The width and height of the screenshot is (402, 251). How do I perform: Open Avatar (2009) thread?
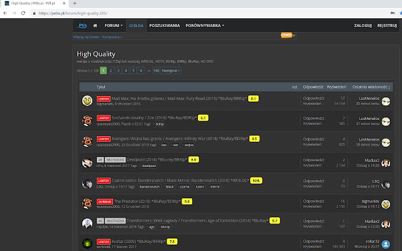pyautogui.click(x=139, y=241)
